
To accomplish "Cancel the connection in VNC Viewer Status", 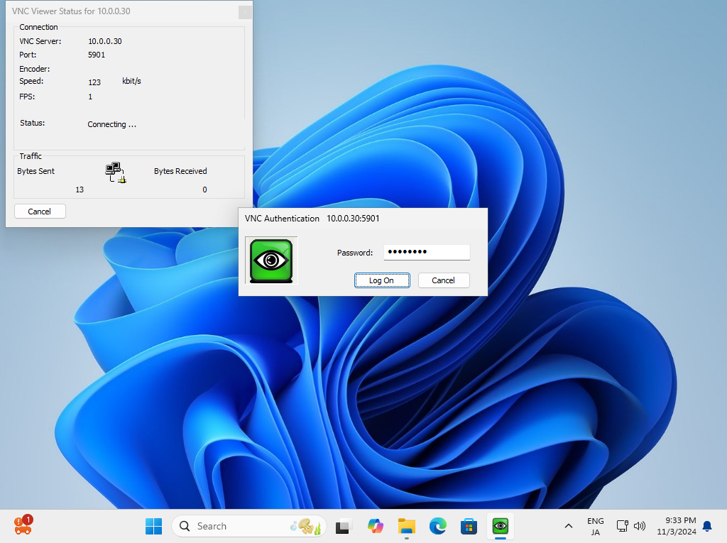I will (40, 212).
